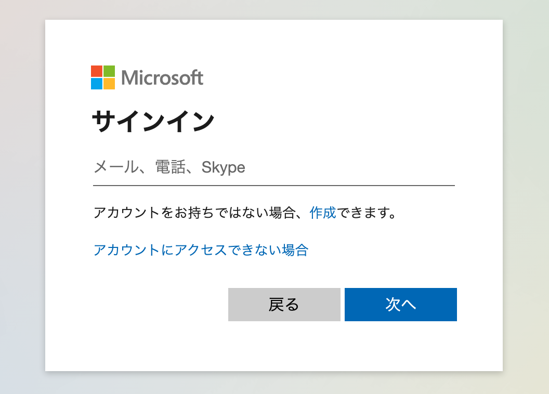Click the green square of the Microsoft logo
The image size is (549, 394).
(x=109, y=71)
